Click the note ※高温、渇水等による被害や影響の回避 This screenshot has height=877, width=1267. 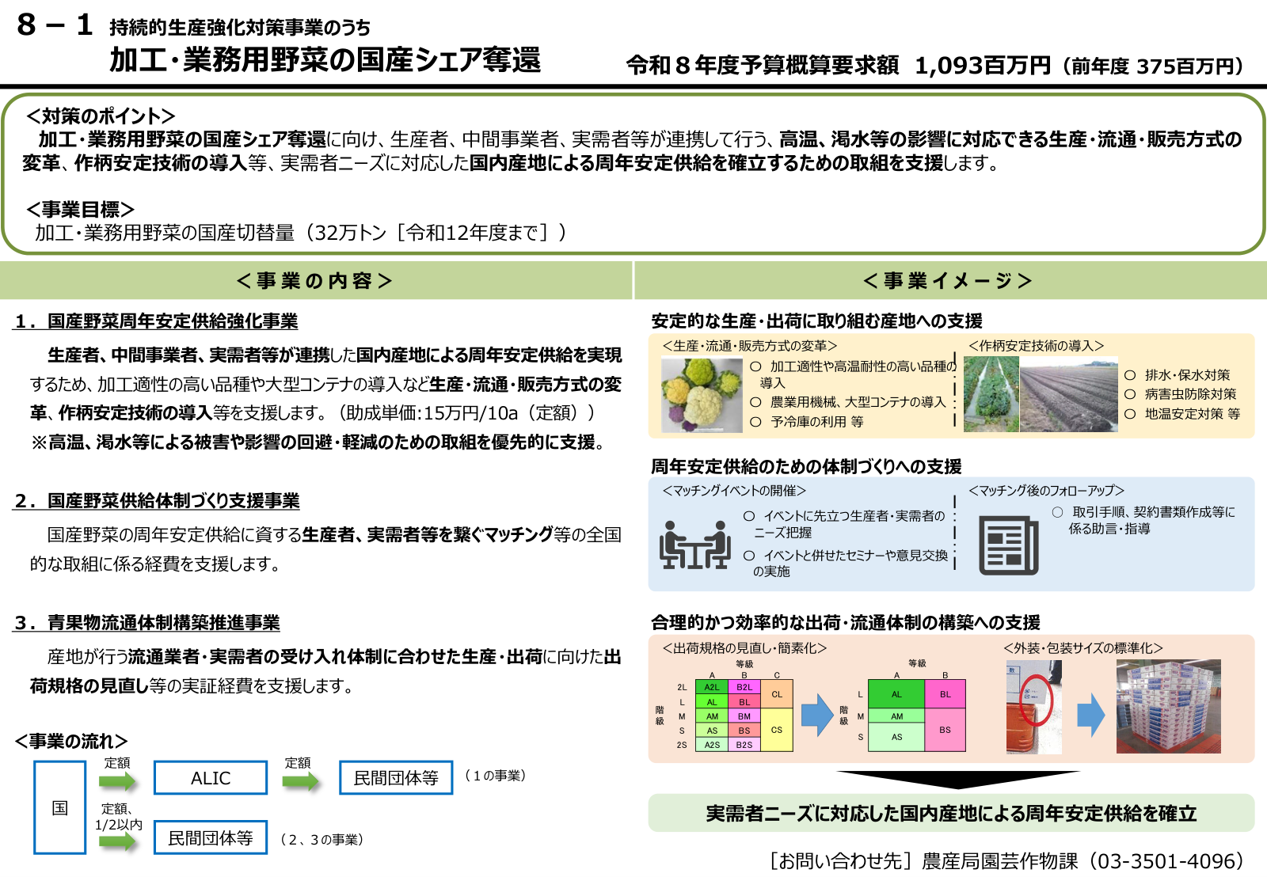(318, 442)
